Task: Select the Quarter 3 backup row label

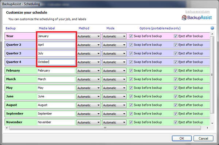Action: point(14,53)
